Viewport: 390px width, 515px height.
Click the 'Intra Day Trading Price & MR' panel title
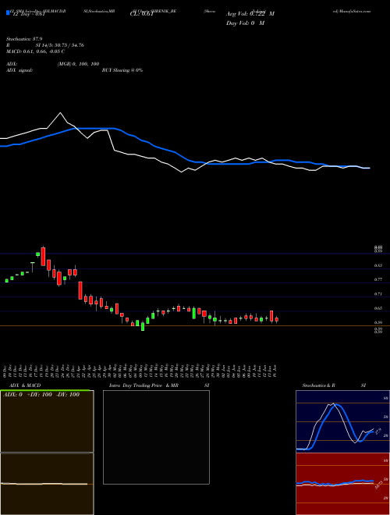coord(144,385)
